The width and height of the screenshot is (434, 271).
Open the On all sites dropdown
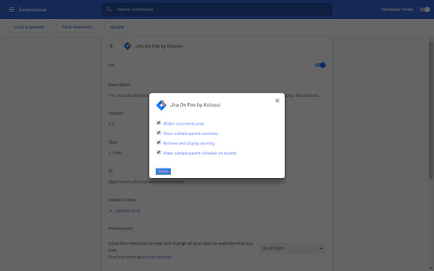point(292,249)
